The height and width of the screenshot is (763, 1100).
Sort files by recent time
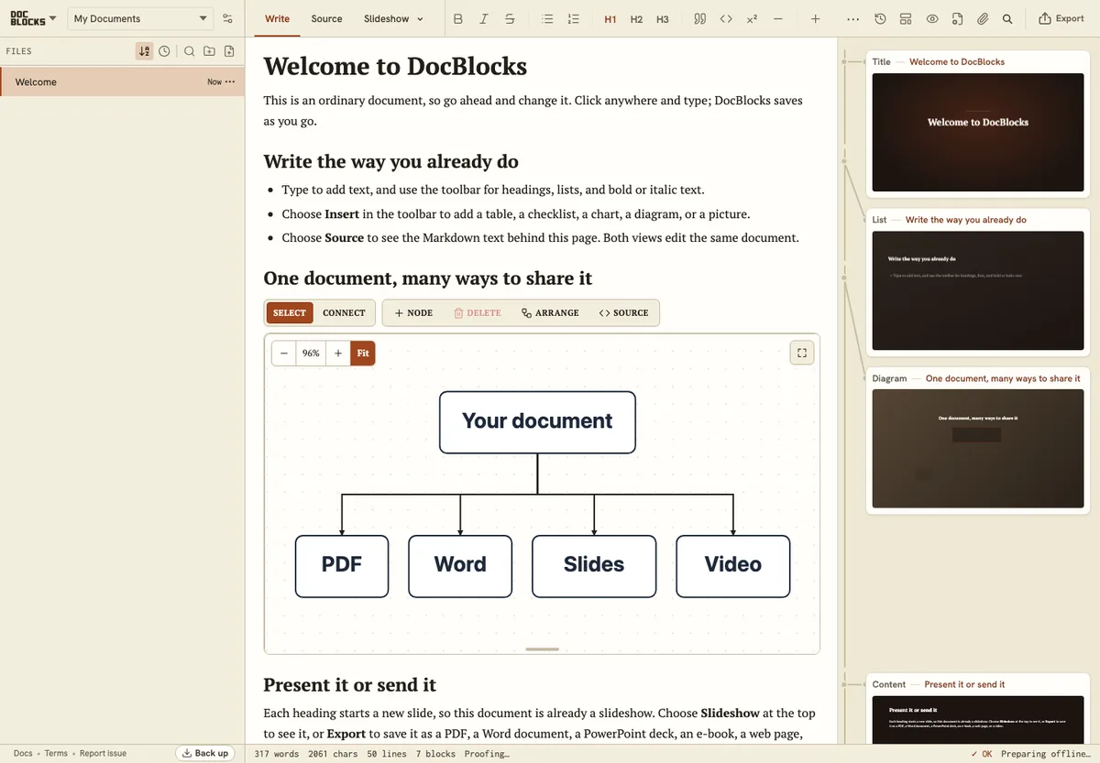[164, 51]
